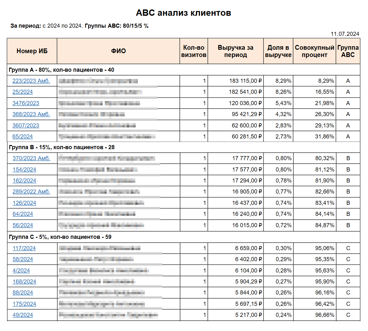Click the 'Группа B - 15%' section row
Screen dimensions: 368x331
[62, 147]
